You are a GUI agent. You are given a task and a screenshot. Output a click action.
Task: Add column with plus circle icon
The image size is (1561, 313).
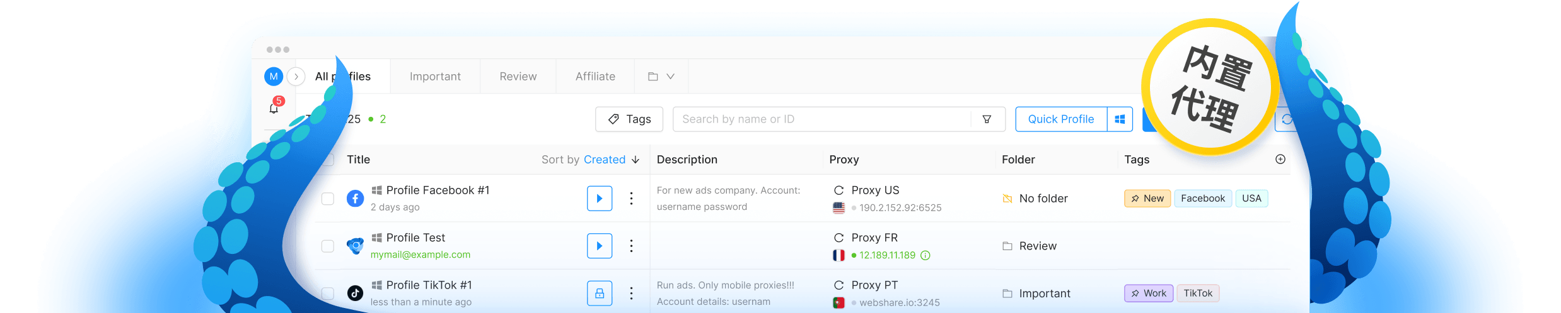pyautogui.click(x=1280, y=160)
